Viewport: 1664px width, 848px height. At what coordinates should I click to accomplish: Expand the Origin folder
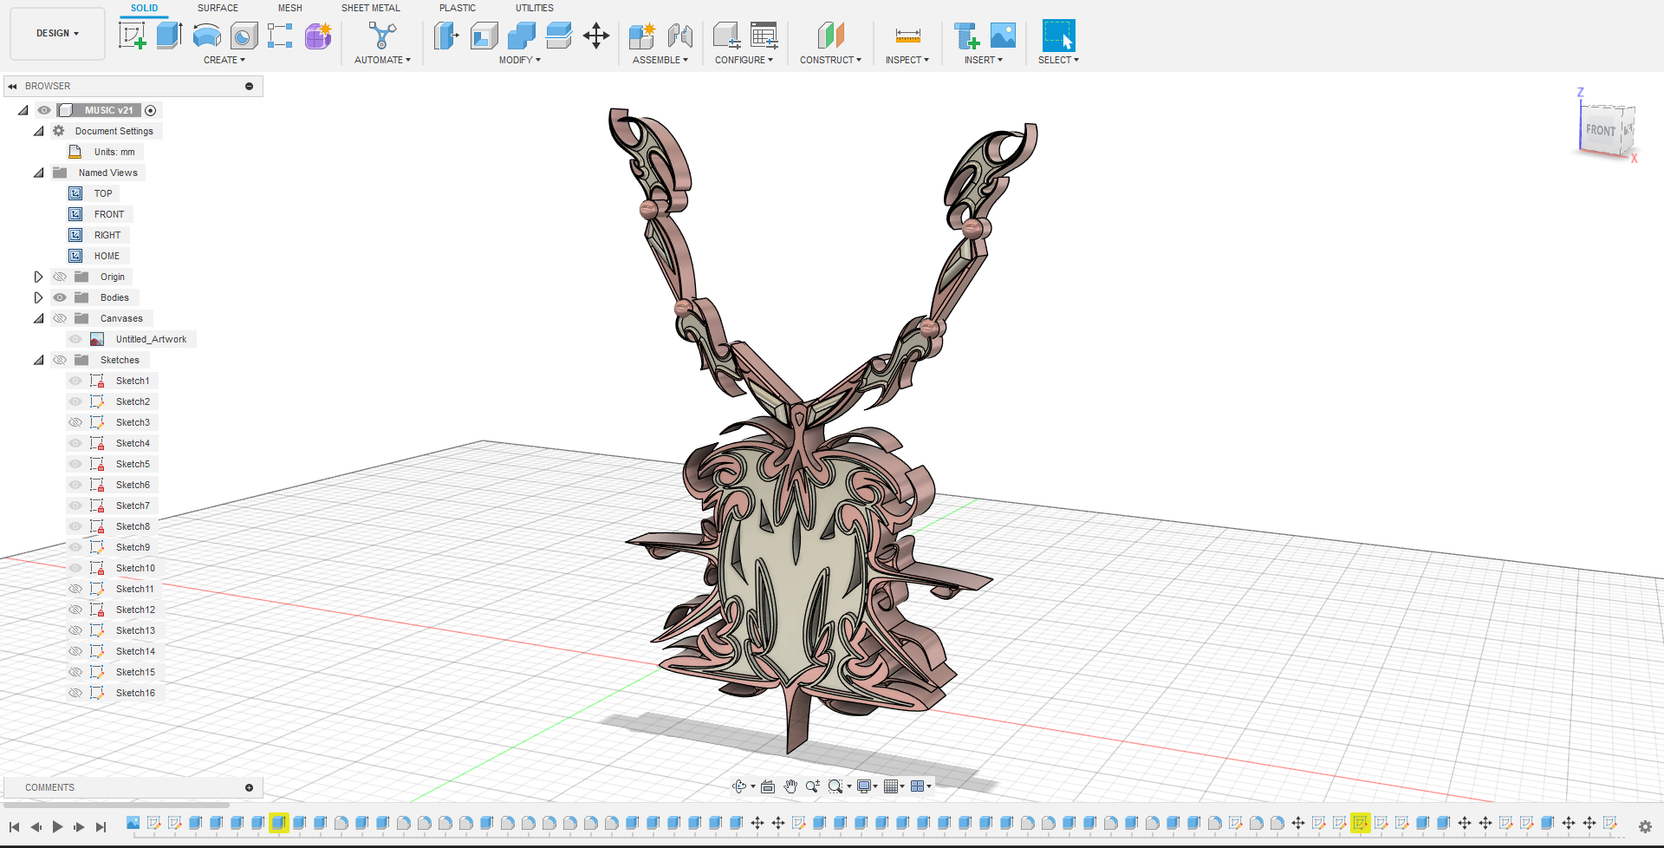click(38, 277)
